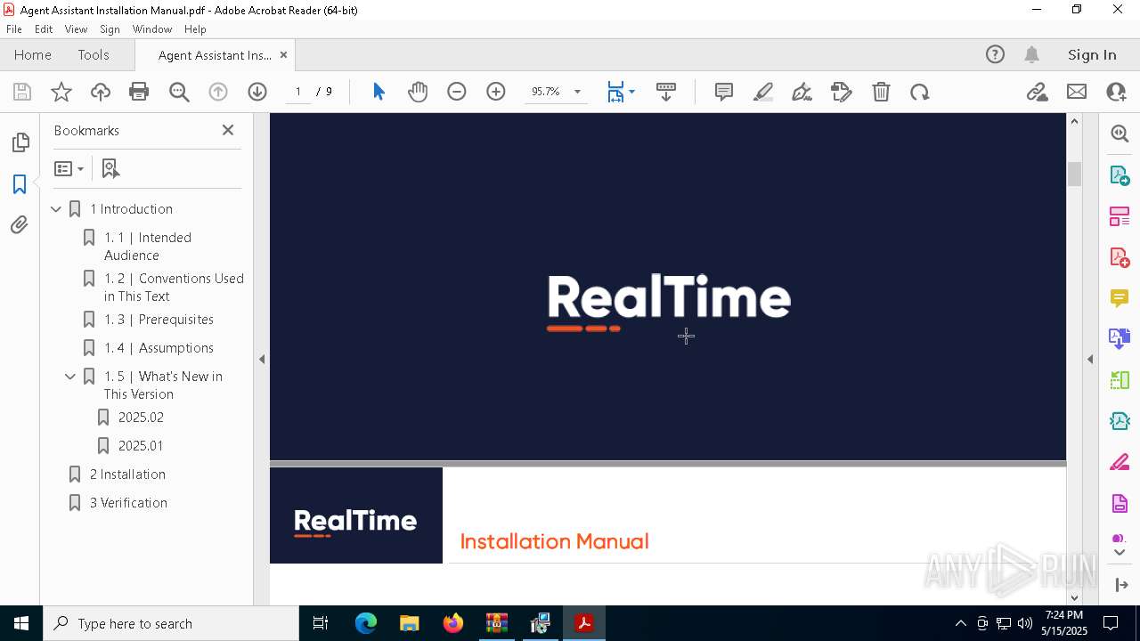Click the page number input field
The image size is (1140, 641).
click(x=298, y=92)
